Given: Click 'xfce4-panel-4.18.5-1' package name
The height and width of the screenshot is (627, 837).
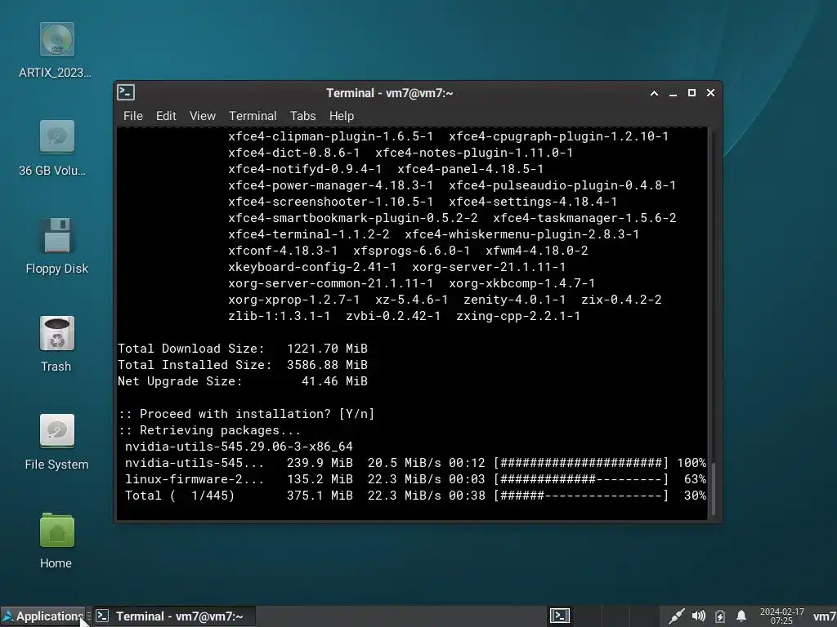Looking at the screenshot, I should coord(471,169).
